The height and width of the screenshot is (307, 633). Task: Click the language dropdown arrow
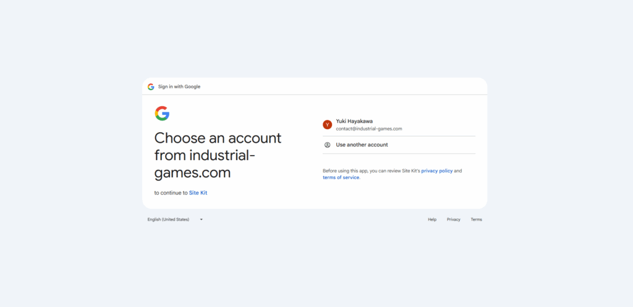click(x=201, y=219)
